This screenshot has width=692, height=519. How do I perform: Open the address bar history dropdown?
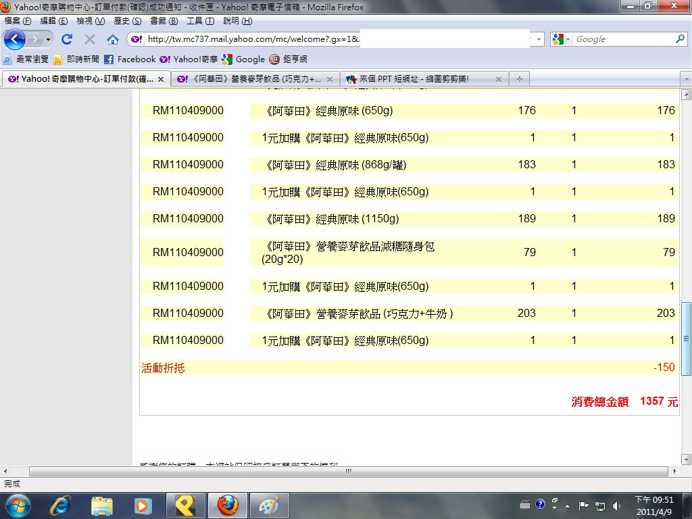click(539, 39)
